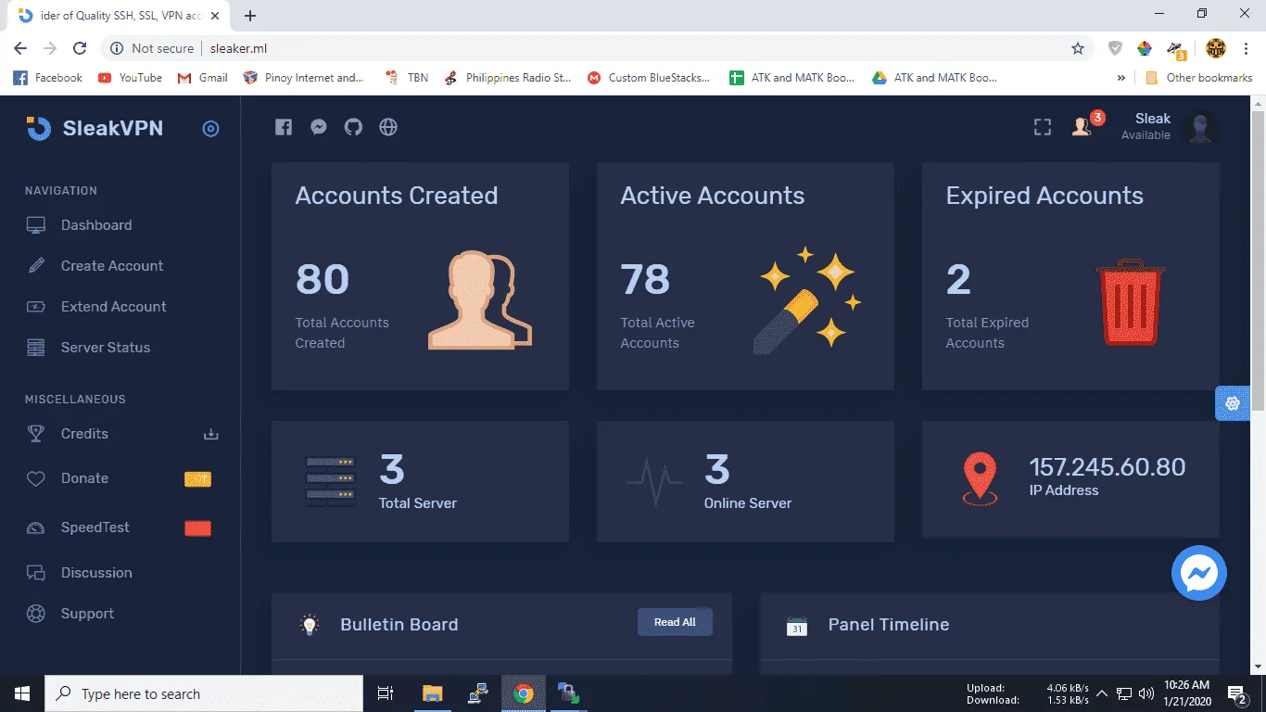
Task: Open the Sleak profile avatar
Action: click(x=1200, y=128)
